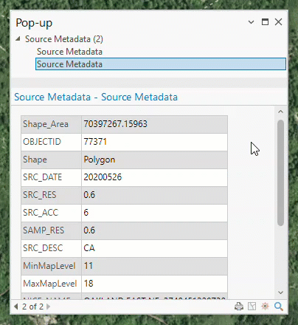Click the SRC_DATE value 20200526
Image resolution: width=298 pixels, height=325 pixels.
103,177
